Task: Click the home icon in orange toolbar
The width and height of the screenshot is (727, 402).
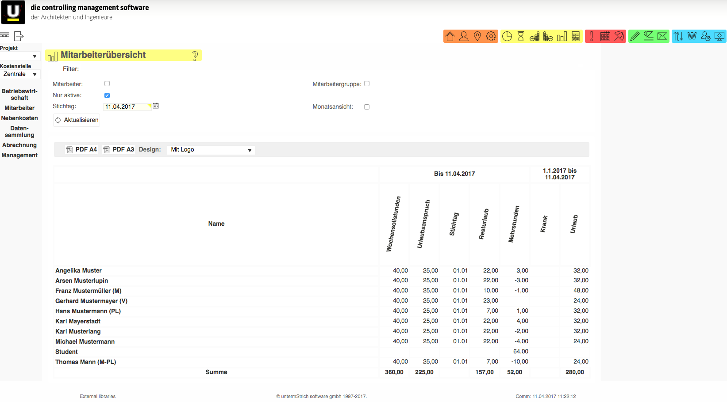Action: pos(450,36)
